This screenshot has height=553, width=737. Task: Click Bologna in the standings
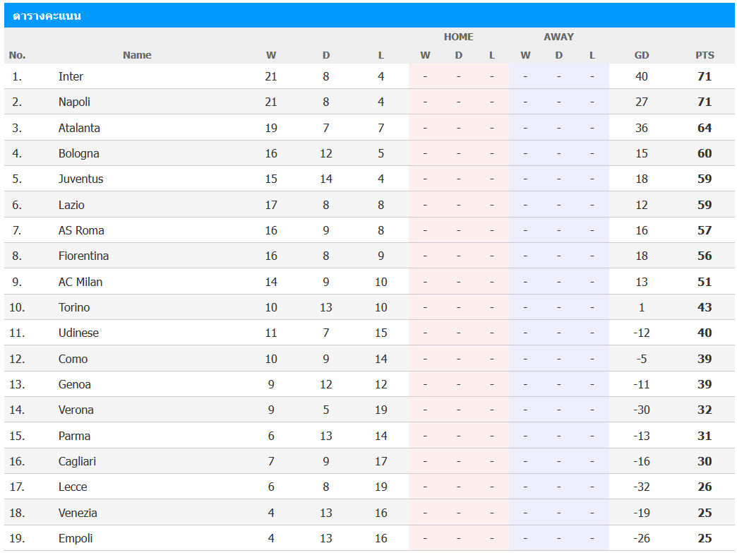(78, 153)
